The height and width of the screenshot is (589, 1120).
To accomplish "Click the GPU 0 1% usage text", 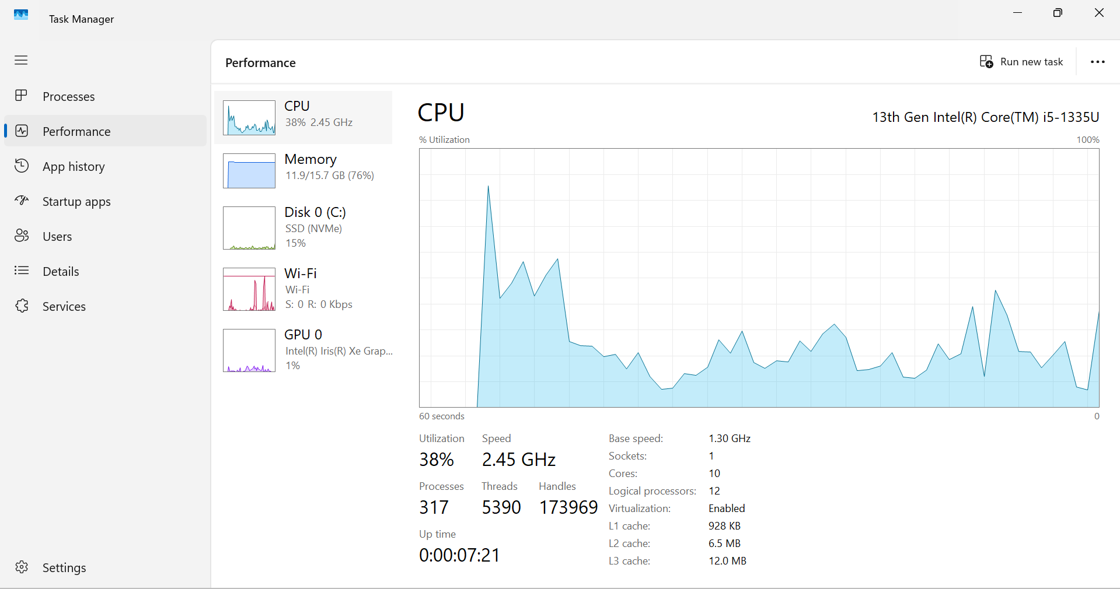I will point(292,366).
